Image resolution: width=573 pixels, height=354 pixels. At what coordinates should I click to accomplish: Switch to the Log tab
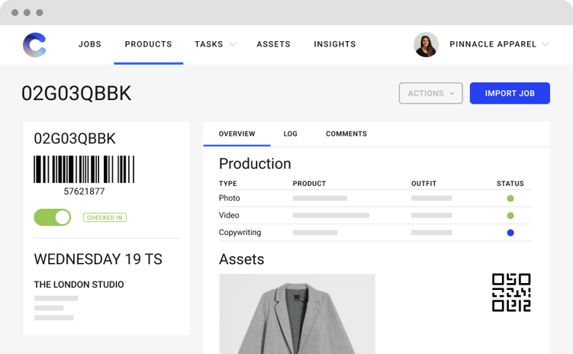290,134
